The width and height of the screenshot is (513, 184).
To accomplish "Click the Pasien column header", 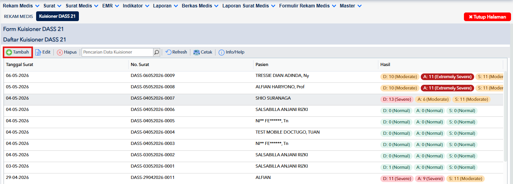I will (x=316, y=64).
